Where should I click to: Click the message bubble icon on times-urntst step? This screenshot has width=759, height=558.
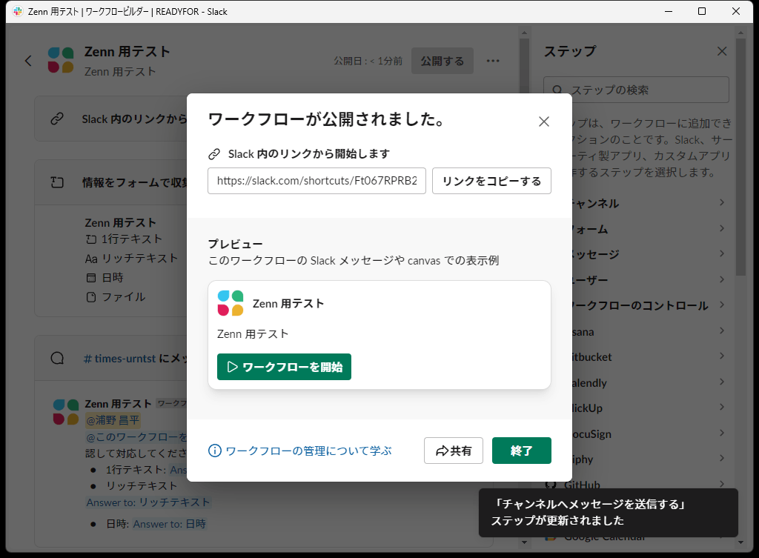point(57,358)
